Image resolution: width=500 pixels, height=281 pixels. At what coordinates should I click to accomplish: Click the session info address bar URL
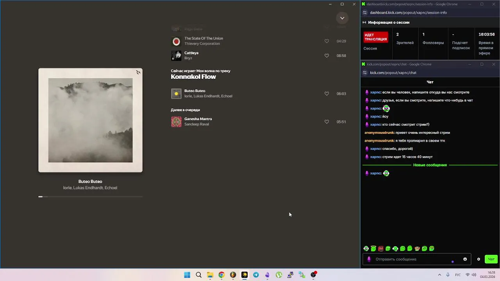408,12
